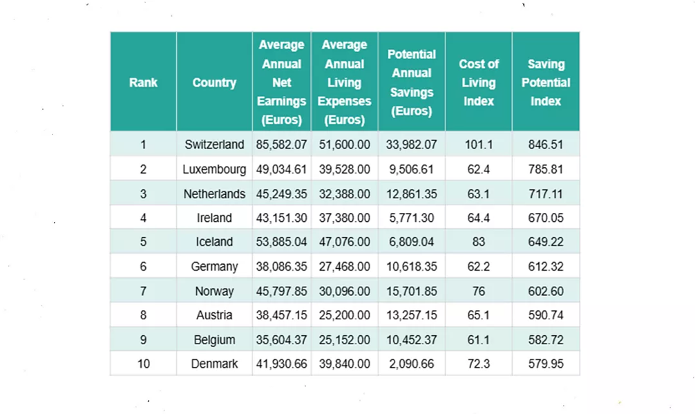
Task: Select Ireland's net earnings value 43,151.30
Action: click(x=281, y=218)
